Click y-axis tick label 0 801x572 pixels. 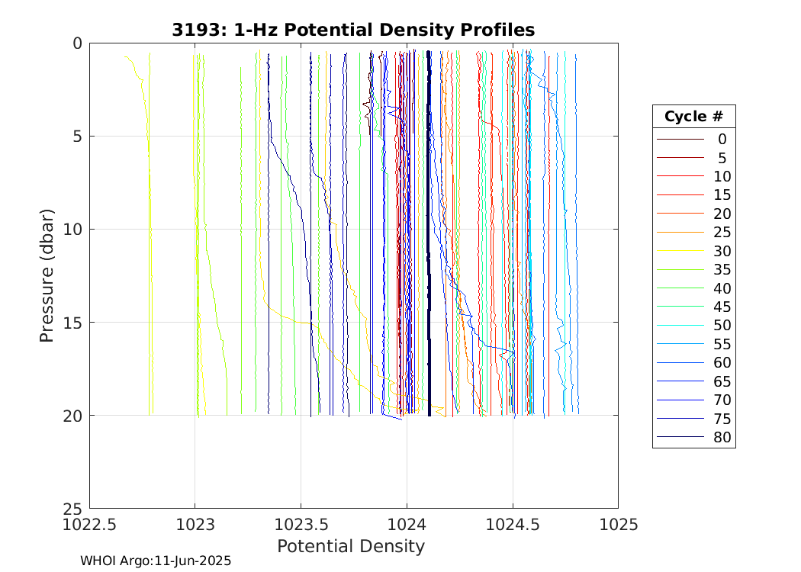pyautogui.click(x=78, y=43)
